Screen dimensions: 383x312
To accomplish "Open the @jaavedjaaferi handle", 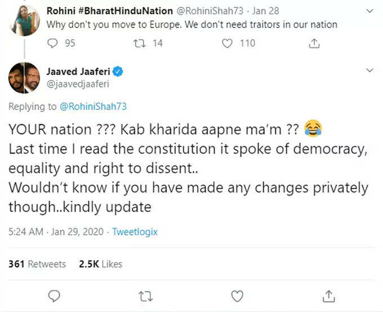I will coord(78,84).
